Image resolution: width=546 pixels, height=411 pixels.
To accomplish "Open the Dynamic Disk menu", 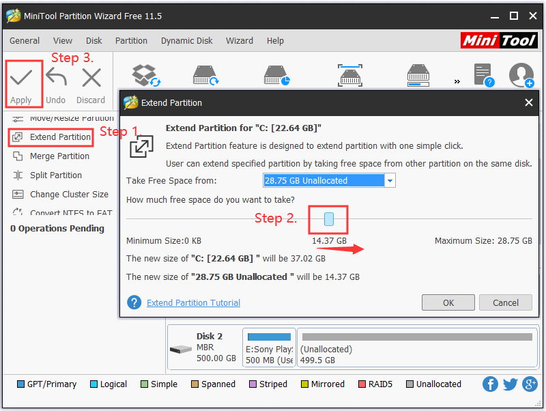I will pos(186,41).
